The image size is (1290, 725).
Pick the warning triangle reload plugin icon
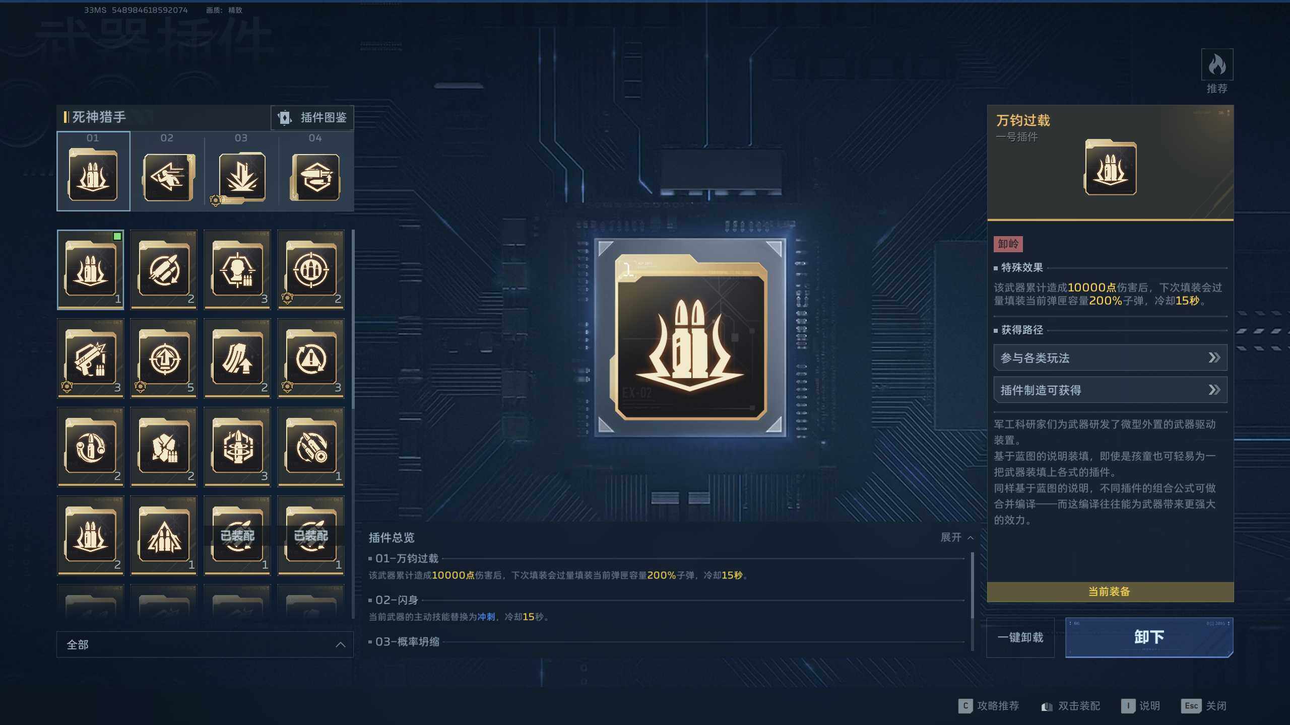click(x=311, y=358)
